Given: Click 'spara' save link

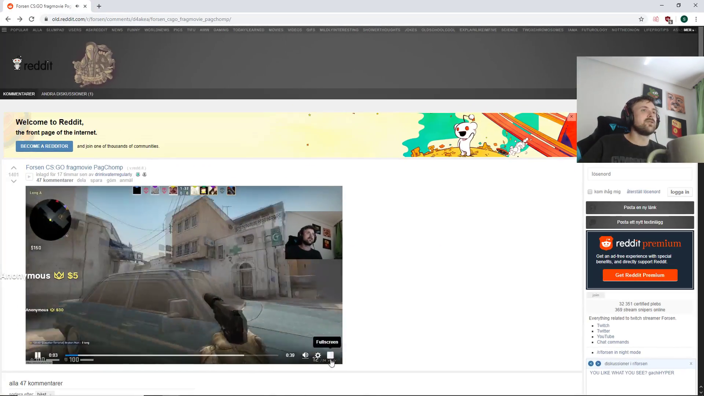Looking at the screenshot, I should [96, 180].
